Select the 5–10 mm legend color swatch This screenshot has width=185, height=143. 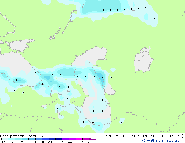pos(32,139)
